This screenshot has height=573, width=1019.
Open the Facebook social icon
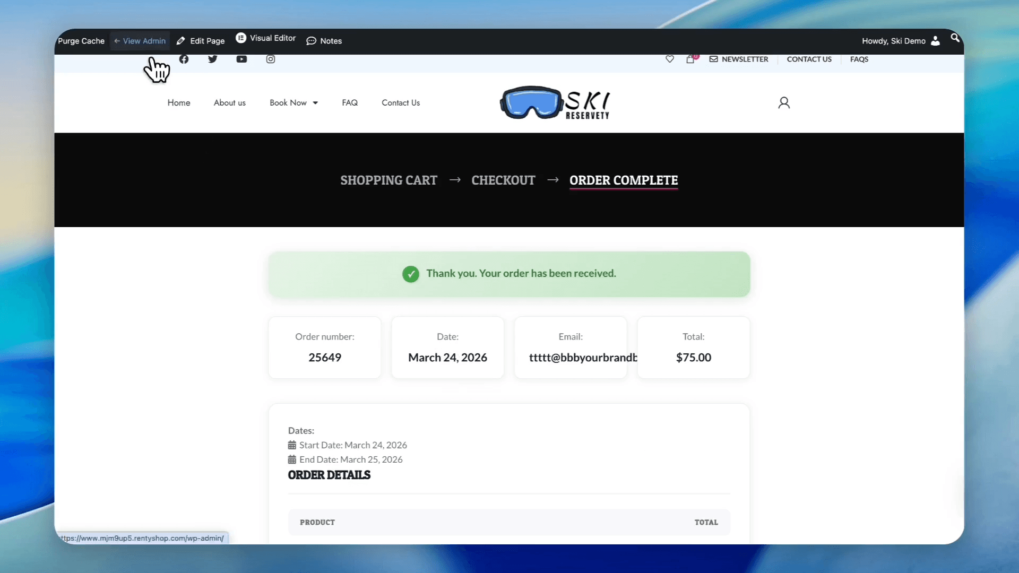coord(184,59)
